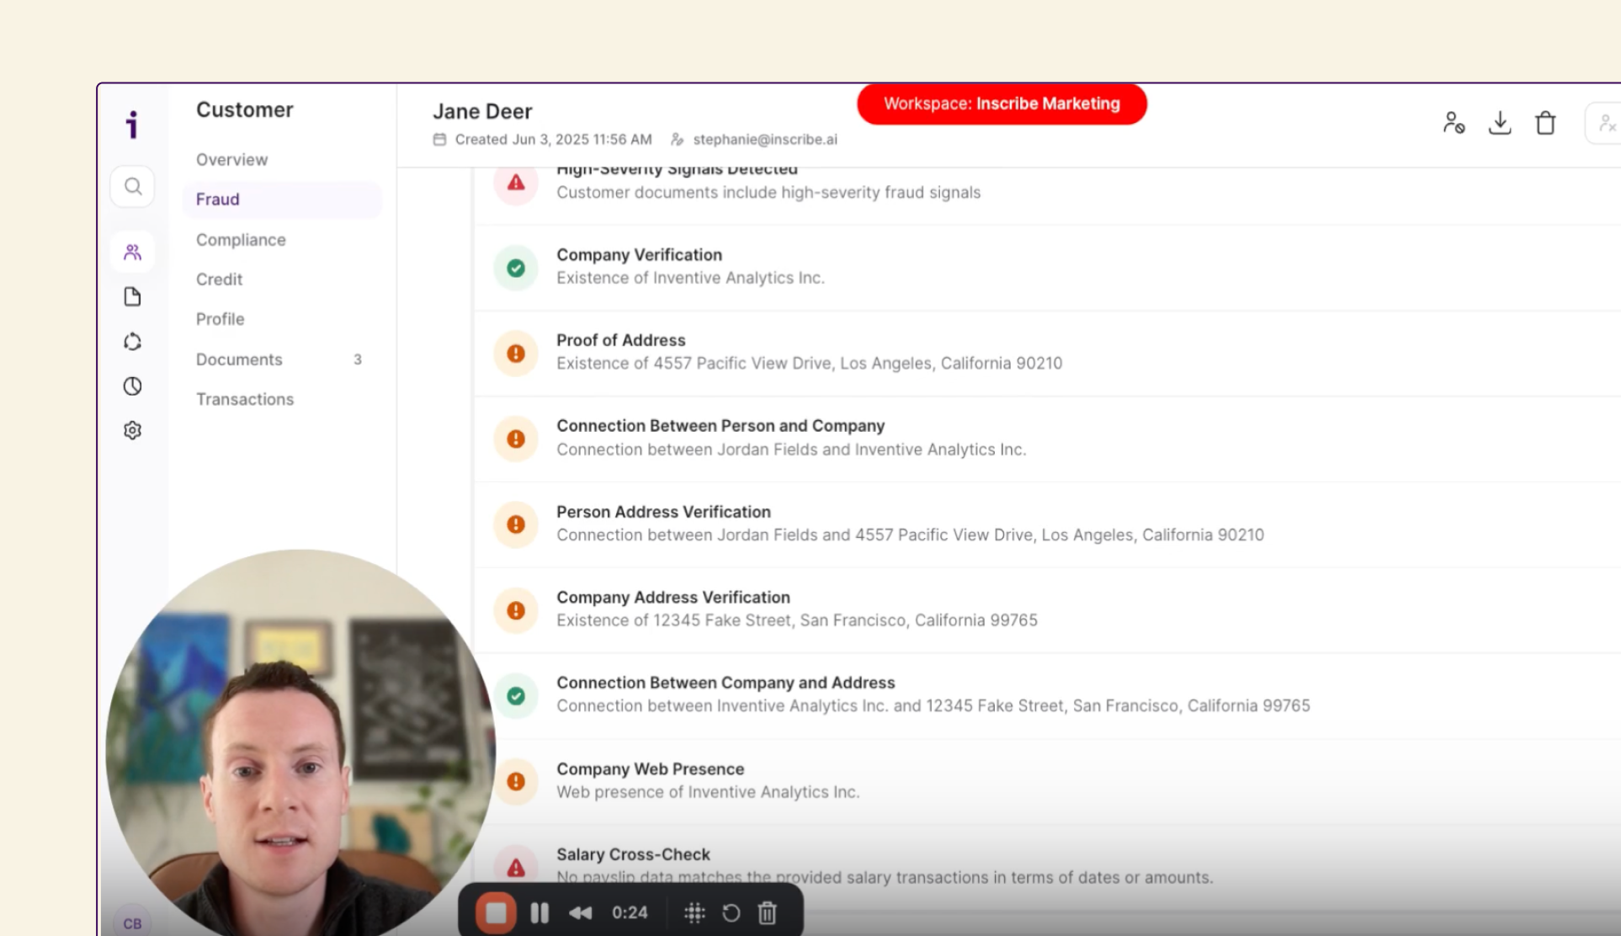1621x936 pixels.
Task: Open the Proof of Address check row
Action: tap(1047, 354)
